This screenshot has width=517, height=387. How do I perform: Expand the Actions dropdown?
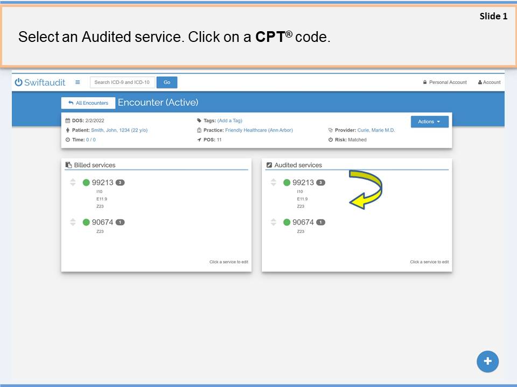click(x=429, y=121)
